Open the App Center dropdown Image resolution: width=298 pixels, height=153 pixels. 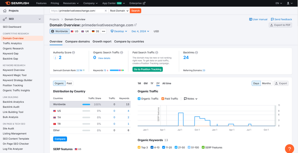(x=114, y=3)
